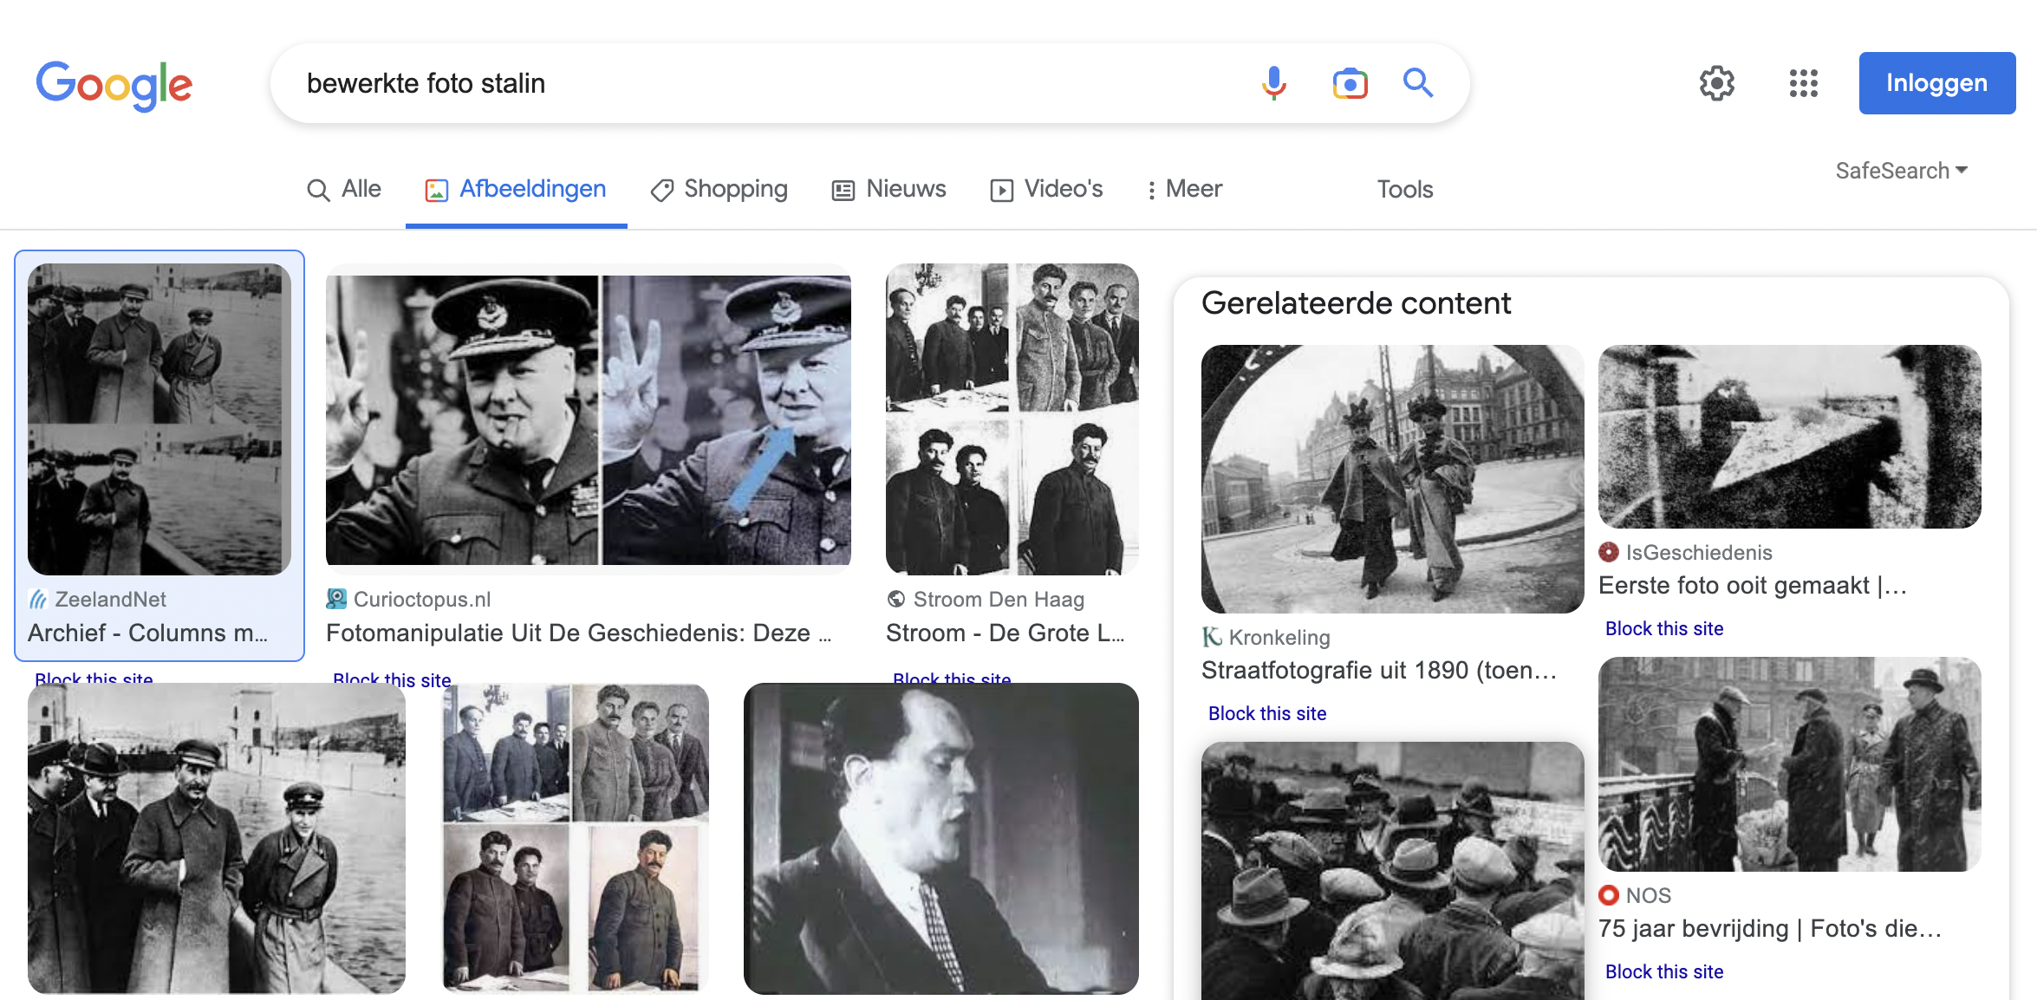This screenshot has width=2037, height=1000.
Task: Open the bottom-row four-panel Stalin collage thumbnail
Action: (576, 838)
